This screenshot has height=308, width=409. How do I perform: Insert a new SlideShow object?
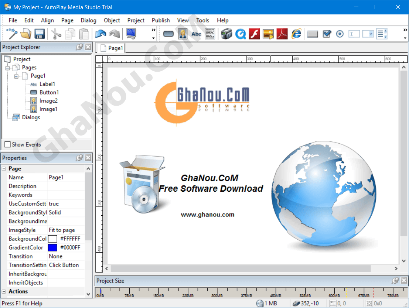coord(268,34)
